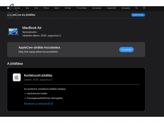Viewport: 164px width, 123px height.
Task: Click the MacBook Air product image
Action: (x=13, y=31)
